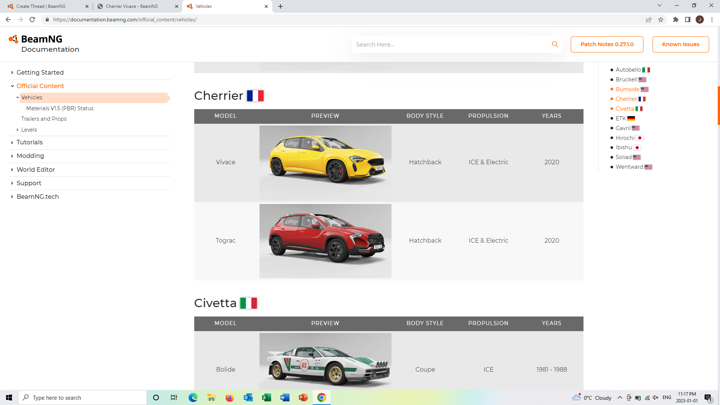Open a new browser tab
Image resolution: width=720 pixels, height=405 pixels.
[280, 6]
